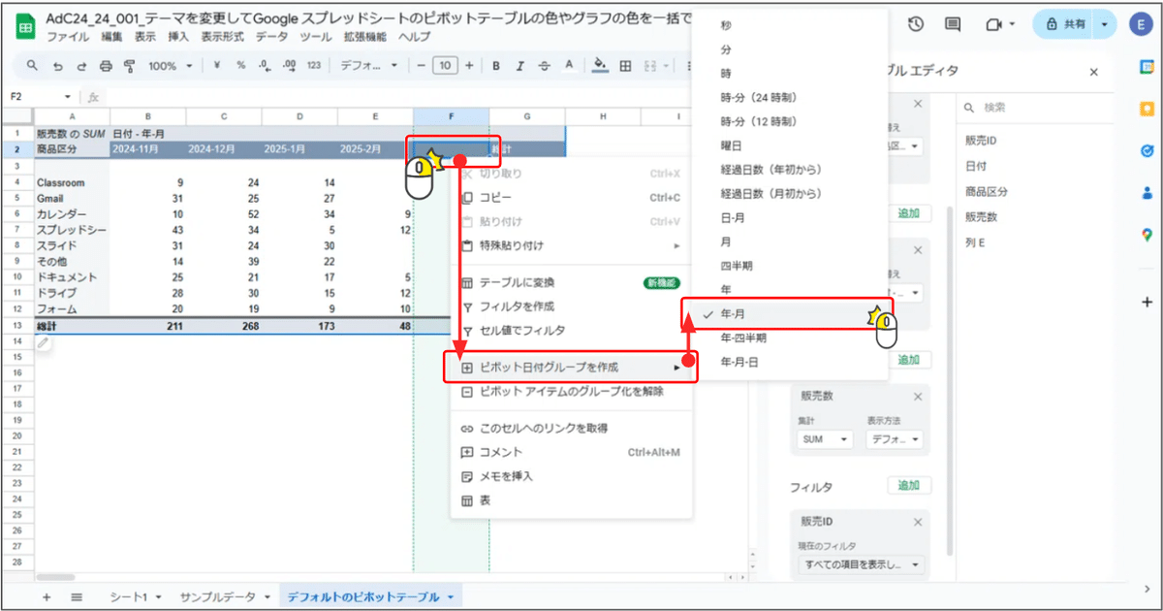The width and height of the screenshot is (1163, 611).
Task: Increase decimal places icon
Action: pos(289,66)
